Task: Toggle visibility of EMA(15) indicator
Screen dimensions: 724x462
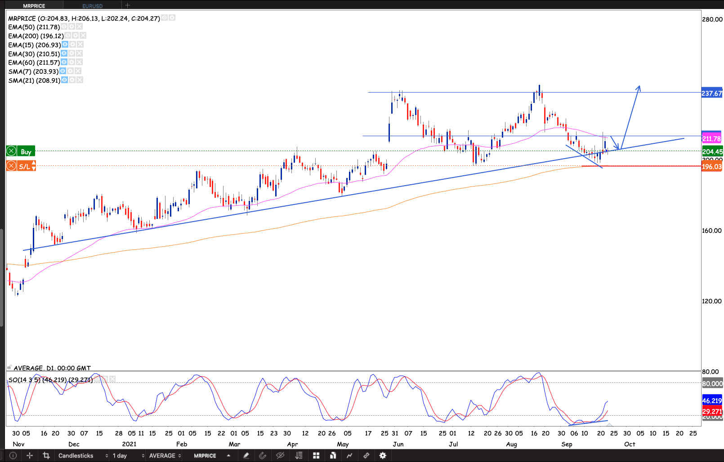Action: [x=65, y=44]
